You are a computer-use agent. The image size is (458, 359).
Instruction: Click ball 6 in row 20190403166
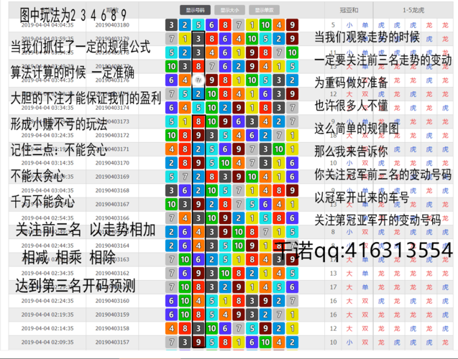292,218
